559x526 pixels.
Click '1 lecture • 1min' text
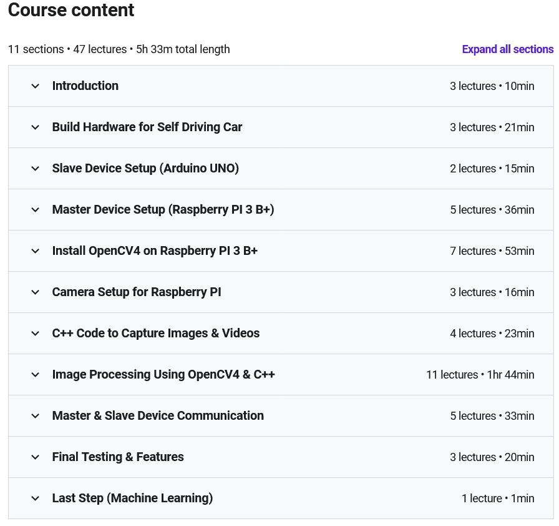(x=498, y=498)
